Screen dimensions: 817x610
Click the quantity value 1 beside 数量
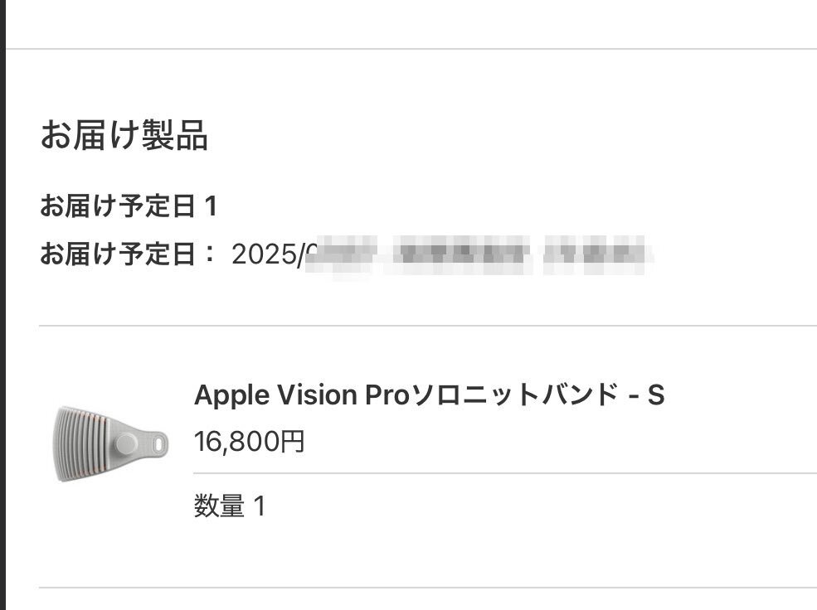click(x=260, y=506)
